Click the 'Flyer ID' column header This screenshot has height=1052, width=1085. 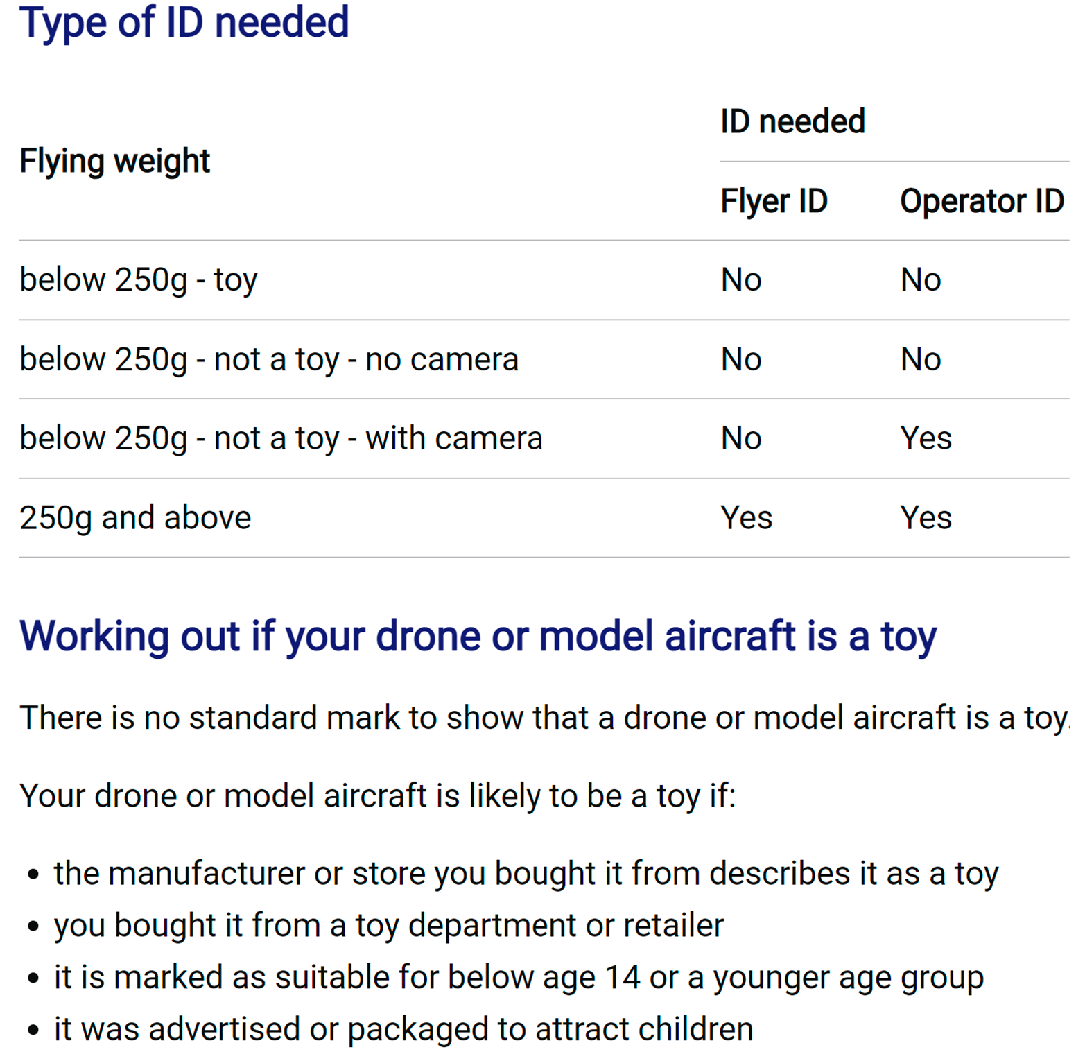point(774,201)
